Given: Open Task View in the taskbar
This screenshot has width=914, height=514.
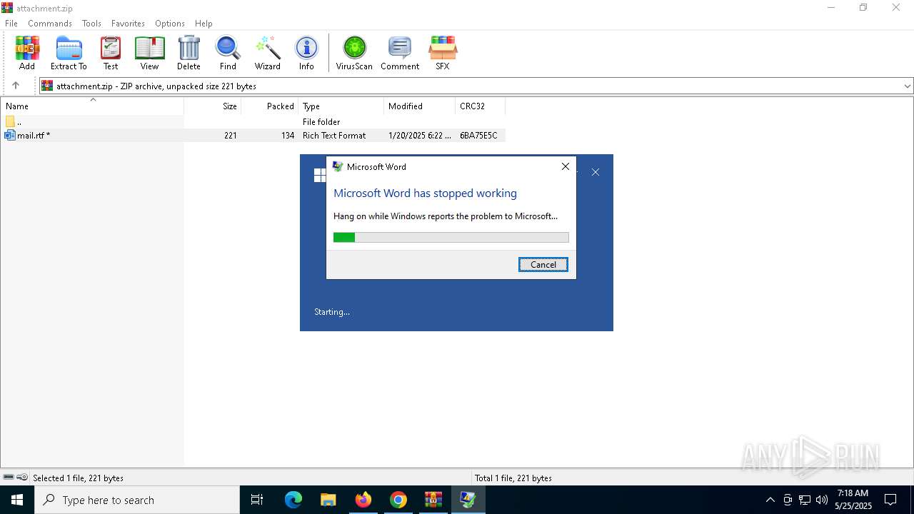Looking at the screenshot, I should pyautogui.click(x=257, y=500).
